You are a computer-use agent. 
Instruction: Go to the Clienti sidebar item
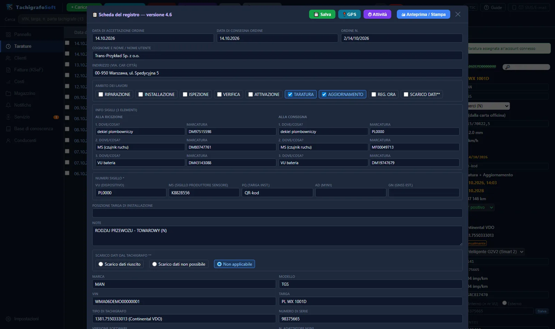click(x=32, y=58)
